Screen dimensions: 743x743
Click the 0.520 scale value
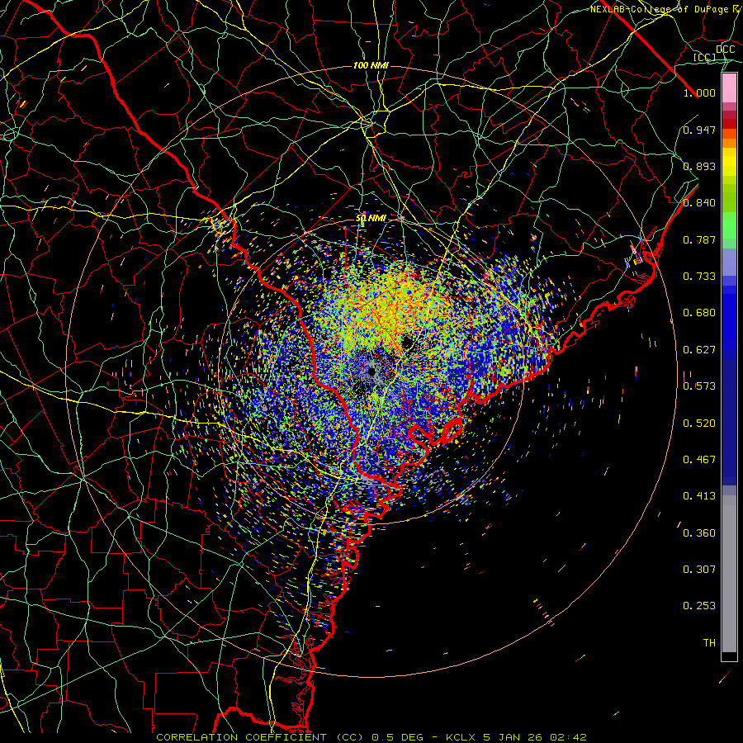coord(699,424)
